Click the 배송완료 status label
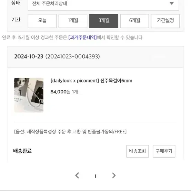This screenshot has height=191, width=191. point(22,151)
